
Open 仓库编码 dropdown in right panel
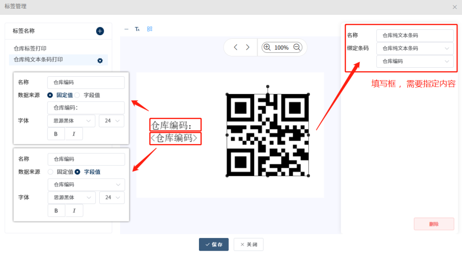coord(415,61)
